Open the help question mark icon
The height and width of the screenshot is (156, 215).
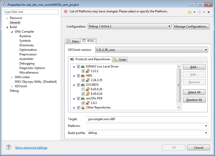tap(9, 147)
